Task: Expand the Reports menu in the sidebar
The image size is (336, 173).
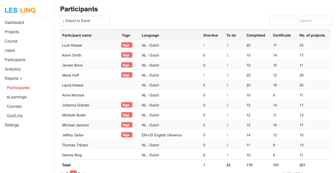Action: point(13,78)
